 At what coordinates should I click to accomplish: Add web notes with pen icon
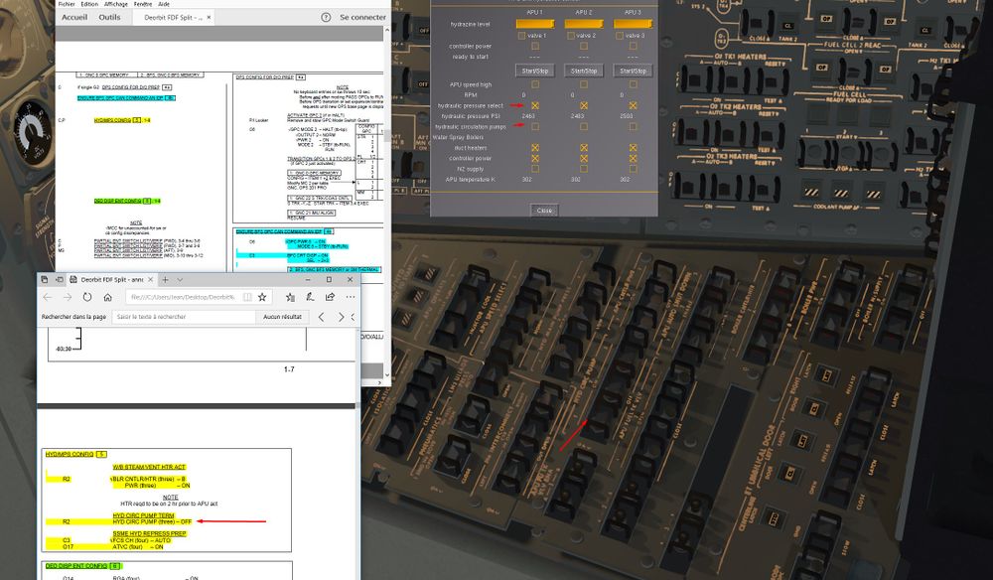310,297
